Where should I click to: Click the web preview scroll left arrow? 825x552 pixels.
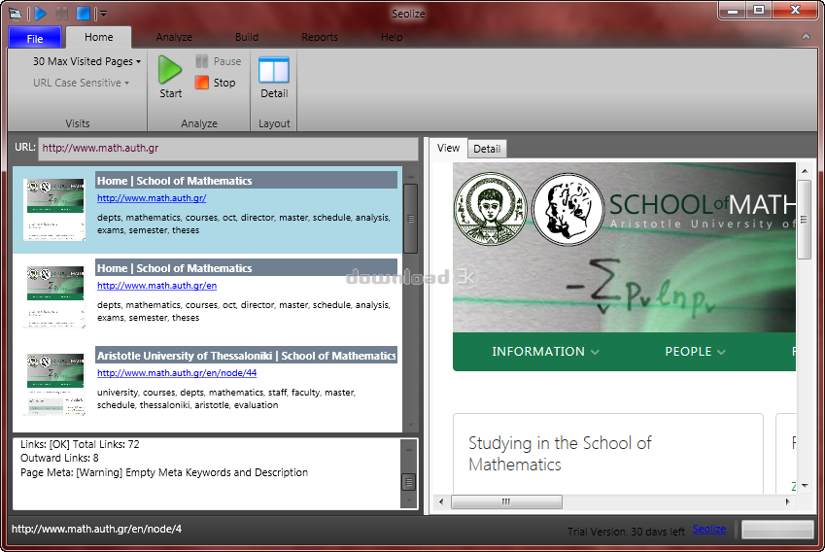pyautogui.click(x=441, y=501)
